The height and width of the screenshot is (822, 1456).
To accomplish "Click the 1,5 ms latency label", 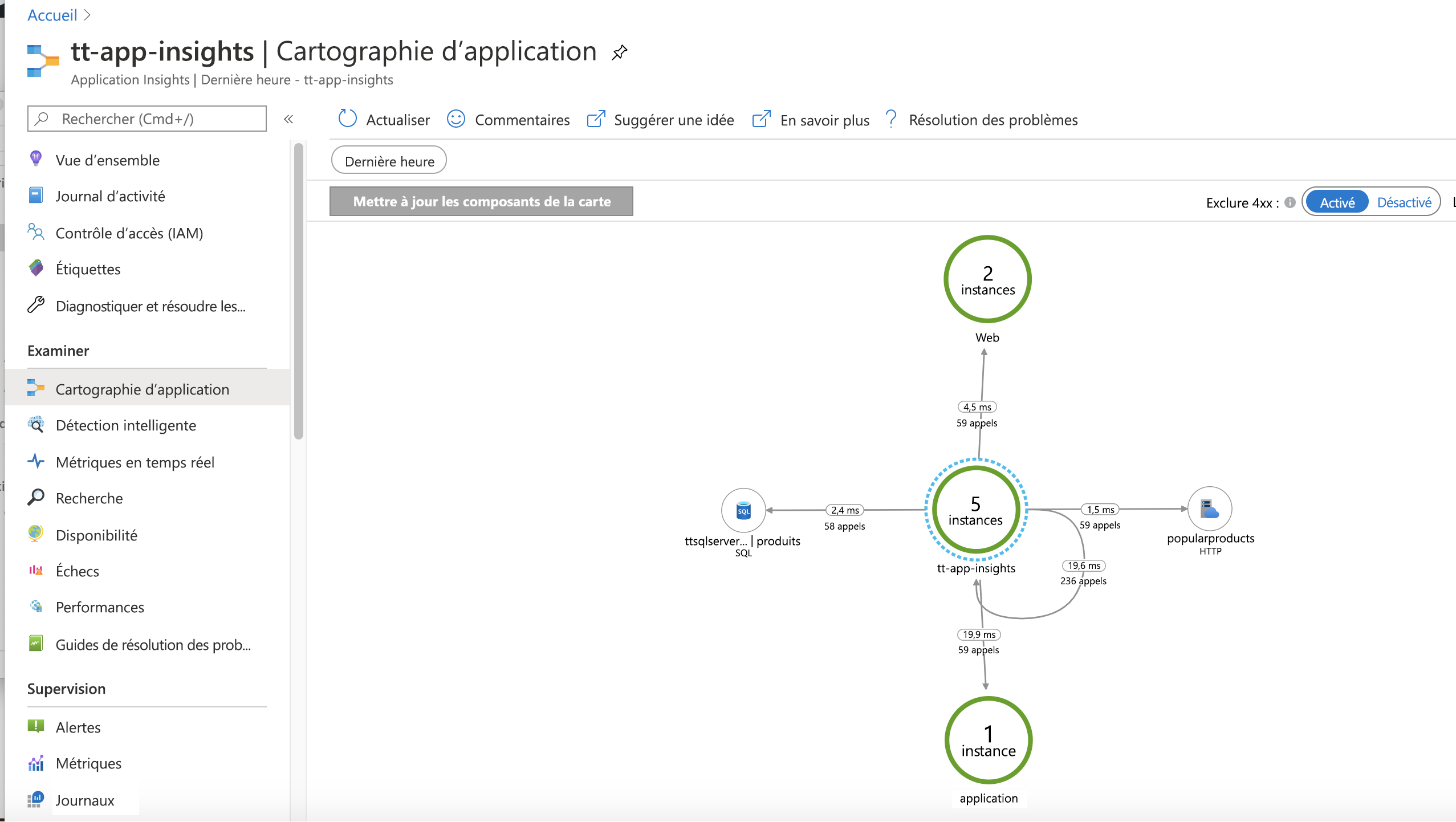I will 1100,510.
